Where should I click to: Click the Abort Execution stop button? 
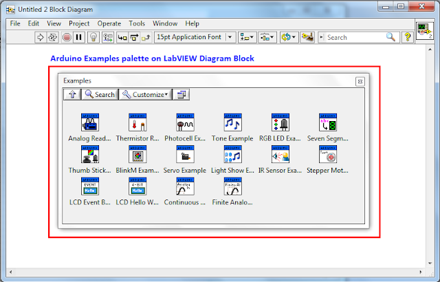coord(67,37)
